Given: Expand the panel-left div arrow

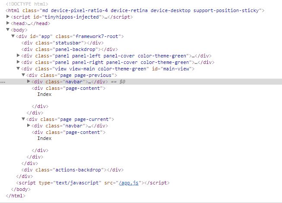Looking at the screenshot, I should [x=18, y=55].
